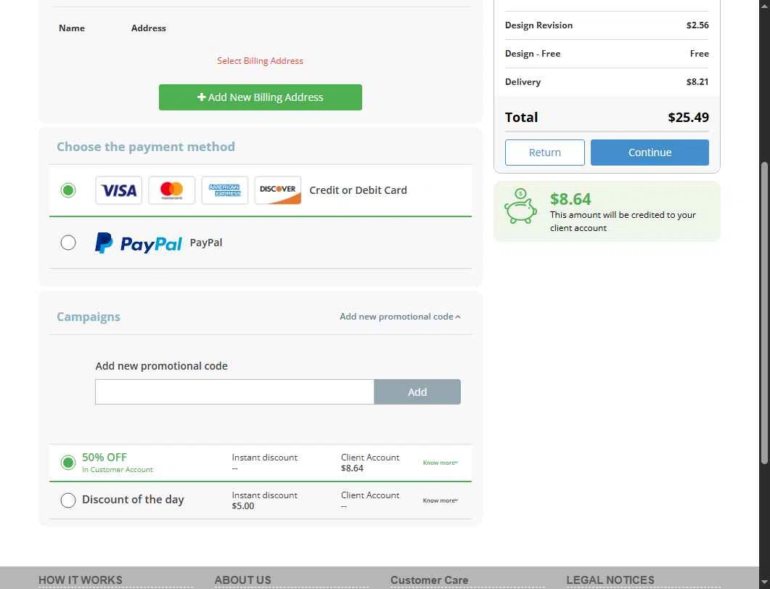Open HOW IT WORKS footer heading
The height and width of the screenshot is (589, 770).
pos(81,580)
